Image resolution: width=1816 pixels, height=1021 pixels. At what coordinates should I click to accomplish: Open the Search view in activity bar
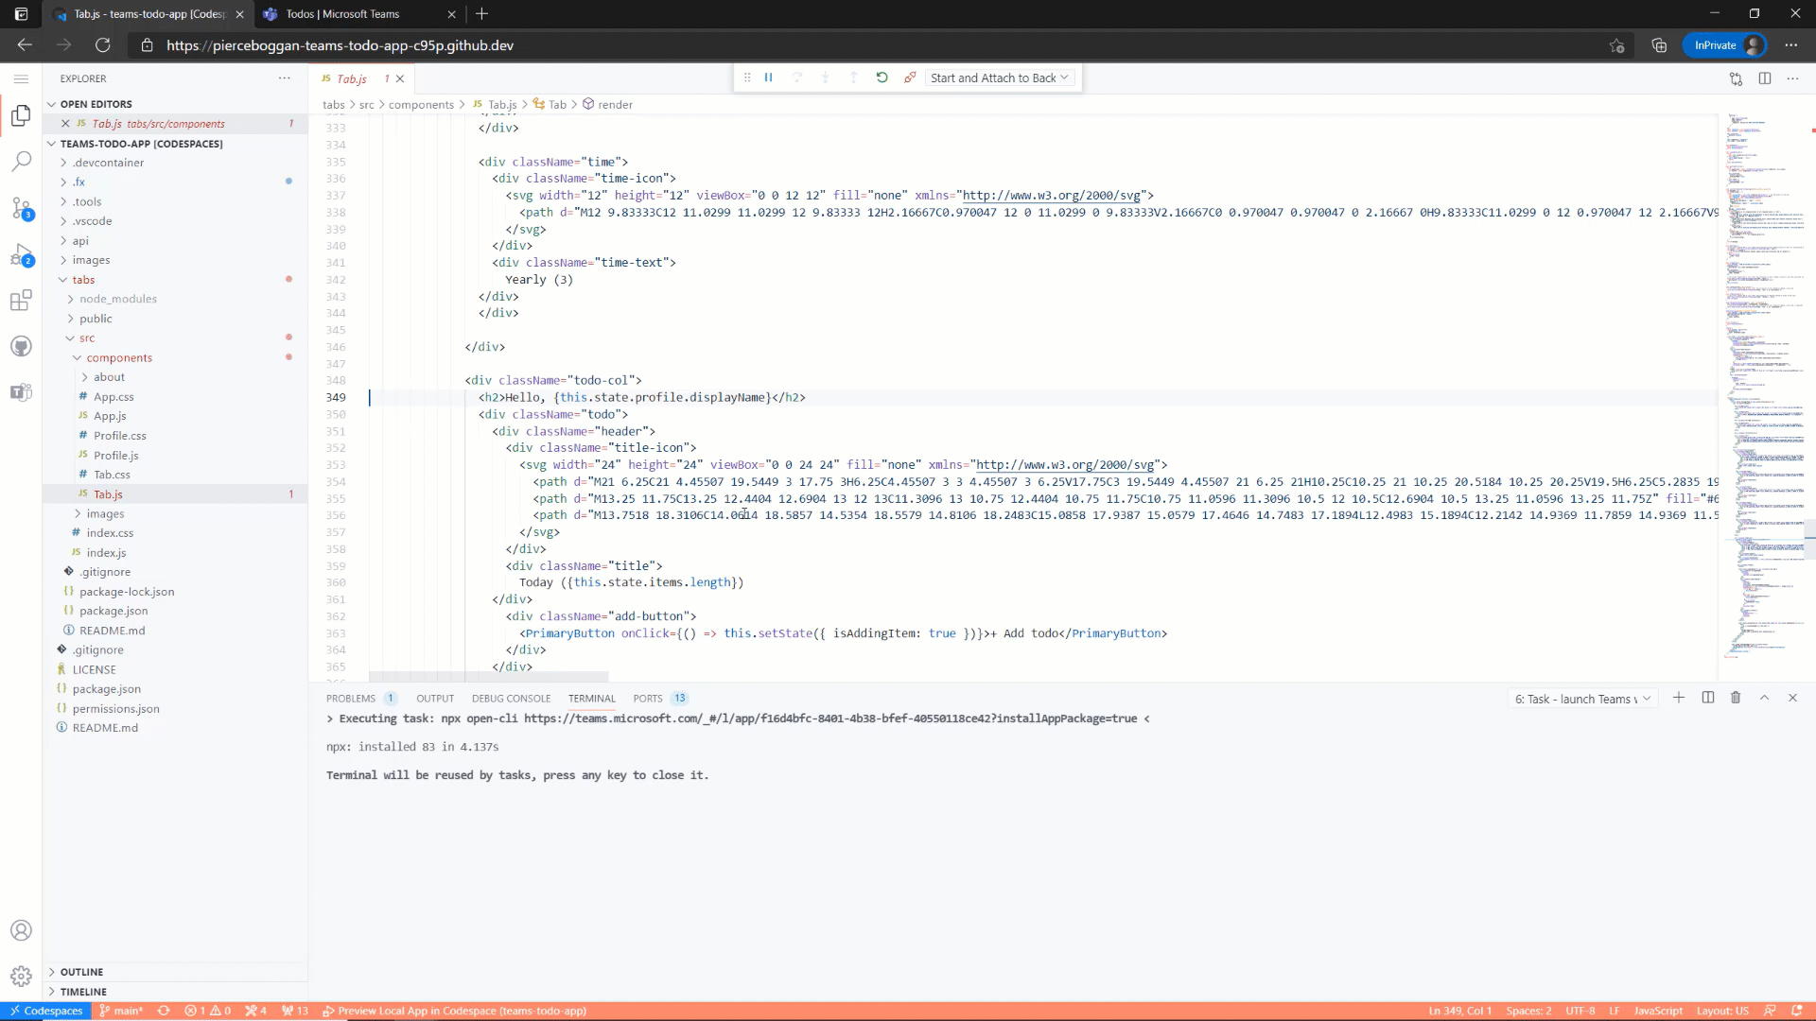pos(21,162)
